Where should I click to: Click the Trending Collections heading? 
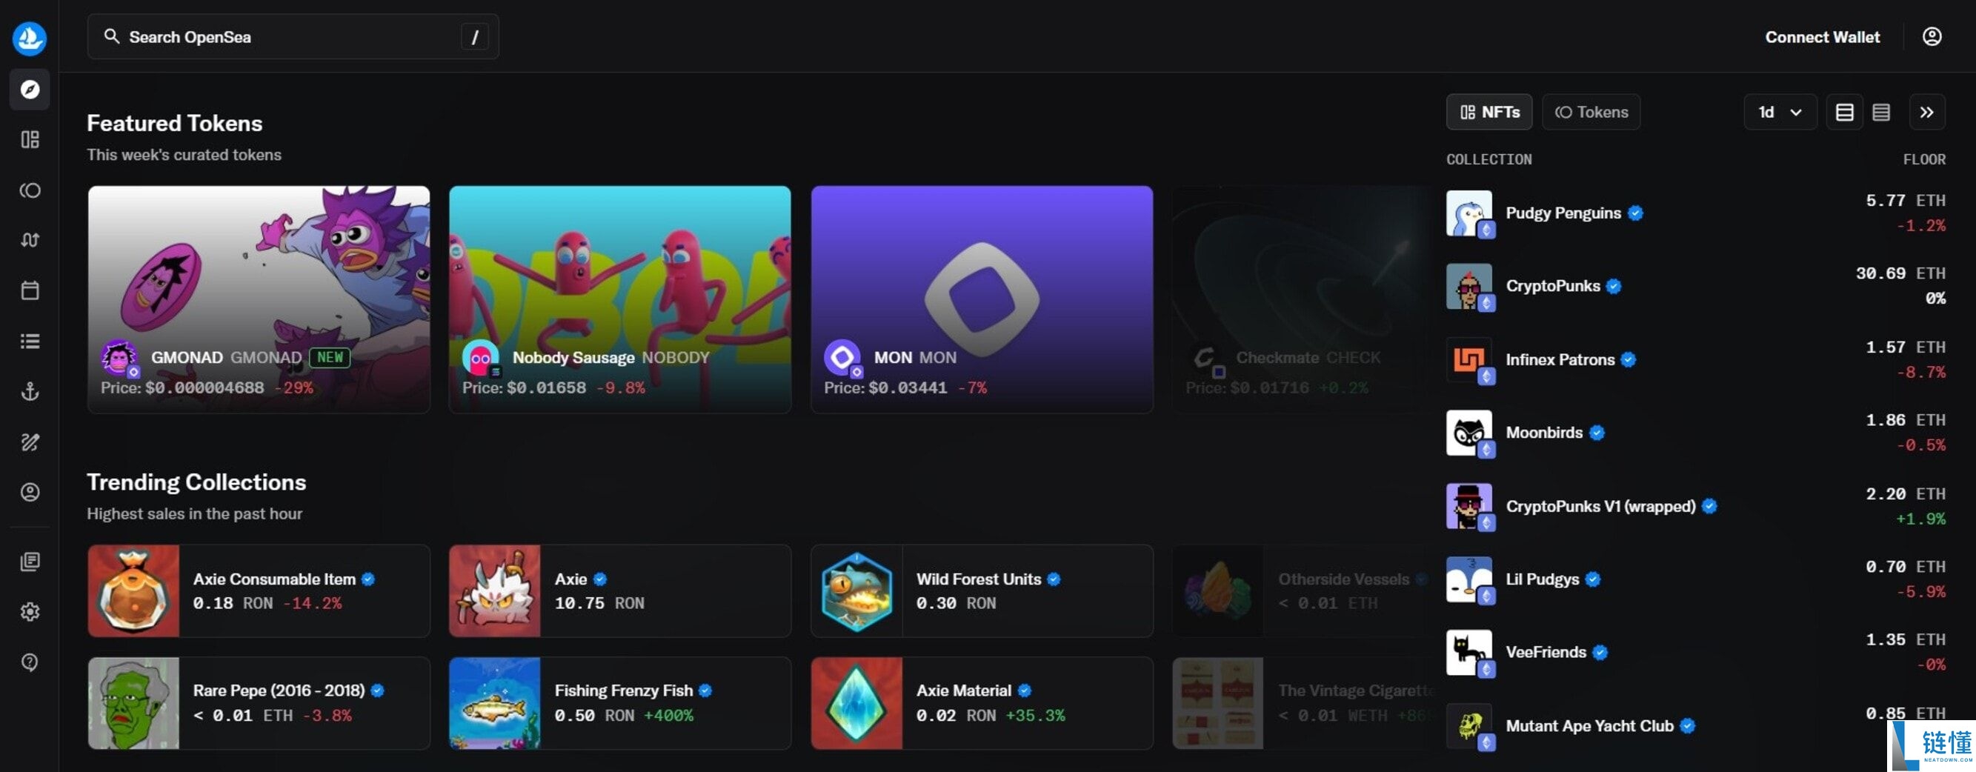[x=196, y=482]
